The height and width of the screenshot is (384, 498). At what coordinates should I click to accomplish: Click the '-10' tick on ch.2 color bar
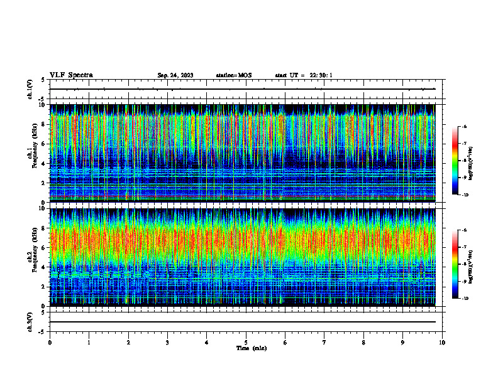465,299
